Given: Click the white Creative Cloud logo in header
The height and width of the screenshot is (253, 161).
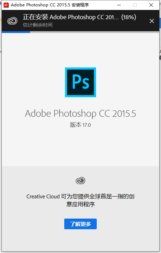Looking at the screenshot, I should [12, 21].
